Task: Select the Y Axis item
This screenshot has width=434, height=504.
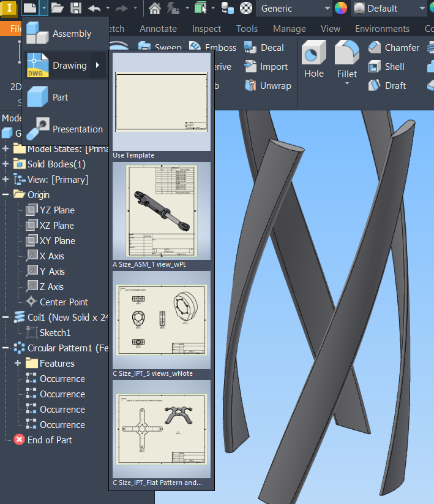Action: click(x=45, y=271)
